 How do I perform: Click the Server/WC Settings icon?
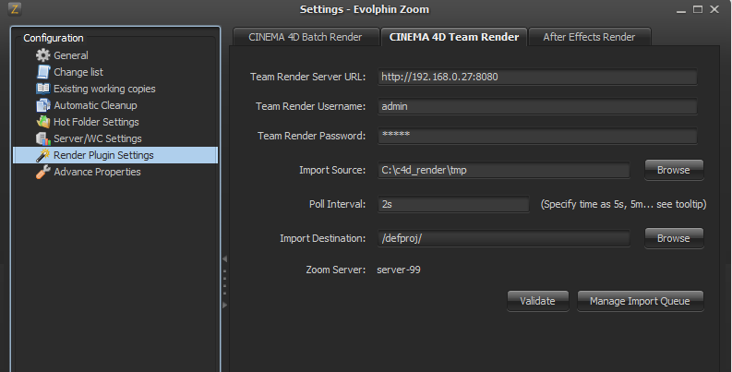coord(43,138)
